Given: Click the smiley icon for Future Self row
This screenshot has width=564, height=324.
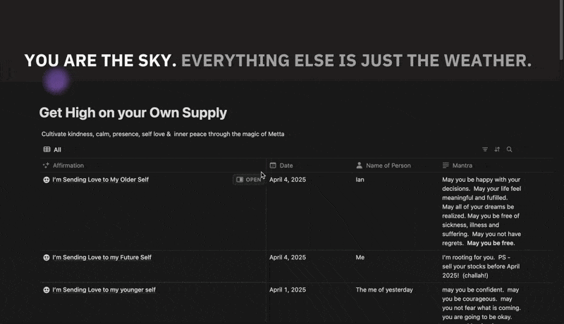Looking at the screenshot, I should tap(47, 258).
